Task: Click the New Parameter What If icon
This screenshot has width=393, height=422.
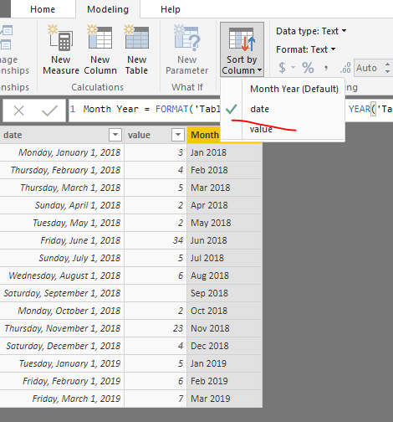Action: point(186,39)
